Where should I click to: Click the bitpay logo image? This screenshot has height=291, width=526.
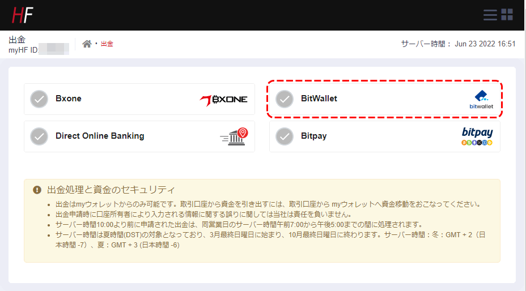(477, 136)
